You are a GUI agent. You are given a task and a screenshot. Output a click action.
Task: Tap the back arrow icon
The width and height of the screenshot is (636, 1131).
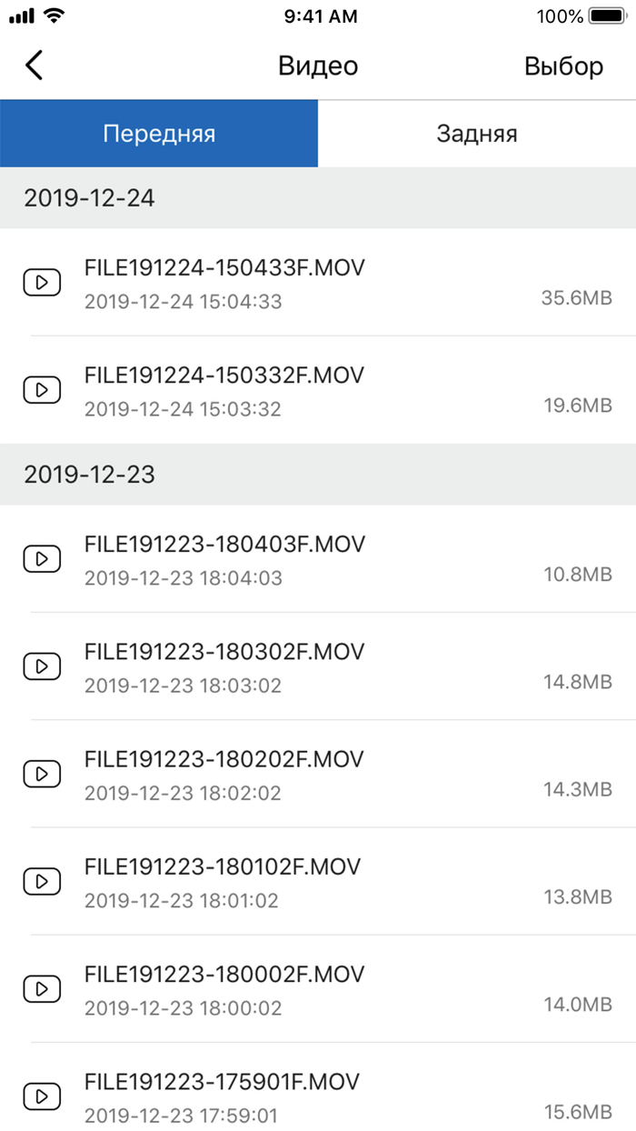point(35,65)
